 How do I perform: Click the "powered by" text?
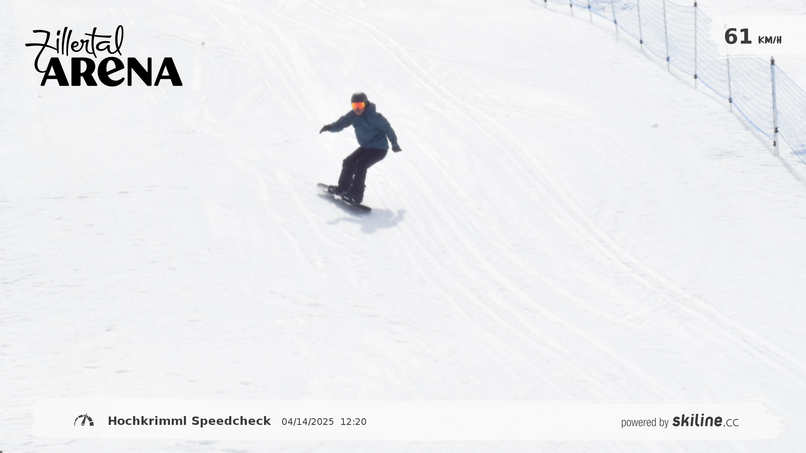point(645,422)
